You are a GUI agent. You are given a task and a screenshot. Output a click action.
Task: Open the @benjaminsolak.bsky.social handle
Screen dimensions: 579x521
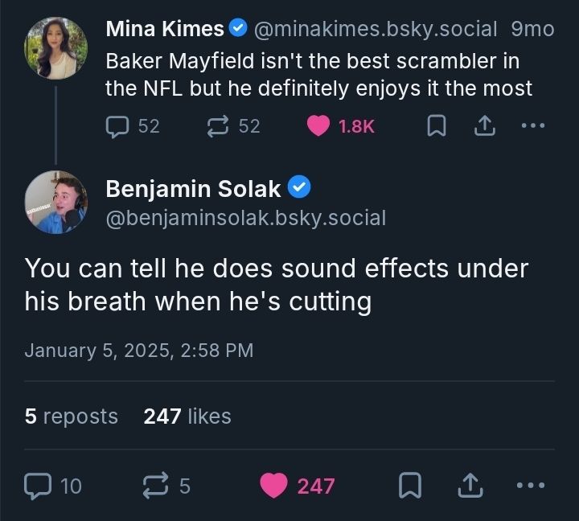246,217
